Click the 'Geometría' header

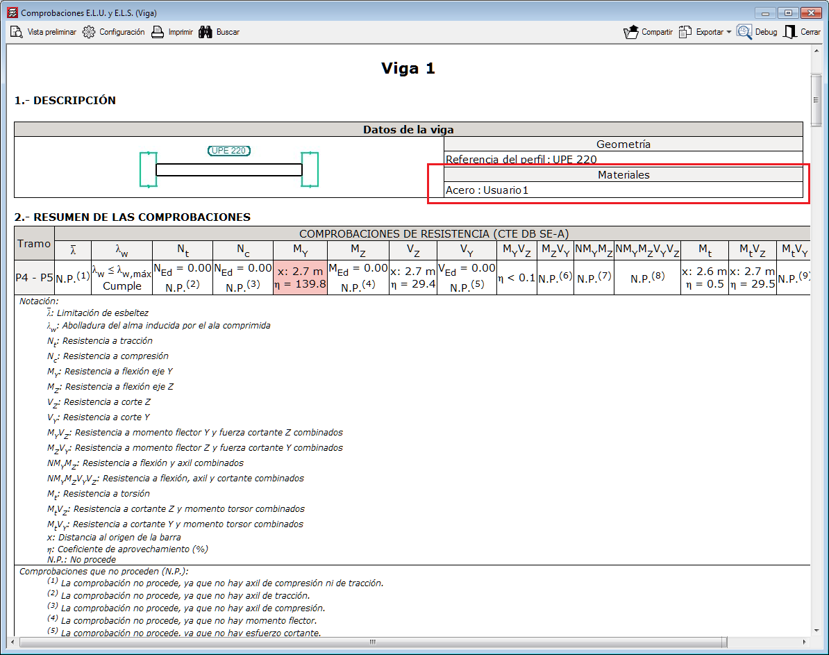[623, 144]
